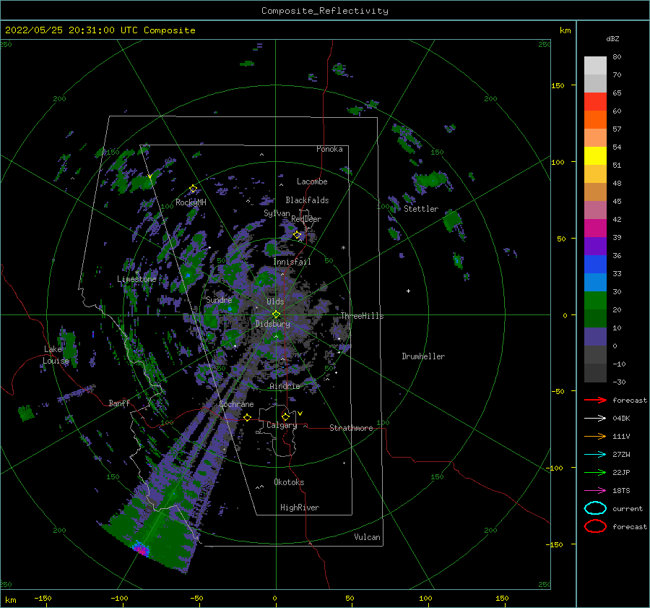Click the Ponoka city label
The width and height of the screenshot is (650, 608).
[329, 149]
